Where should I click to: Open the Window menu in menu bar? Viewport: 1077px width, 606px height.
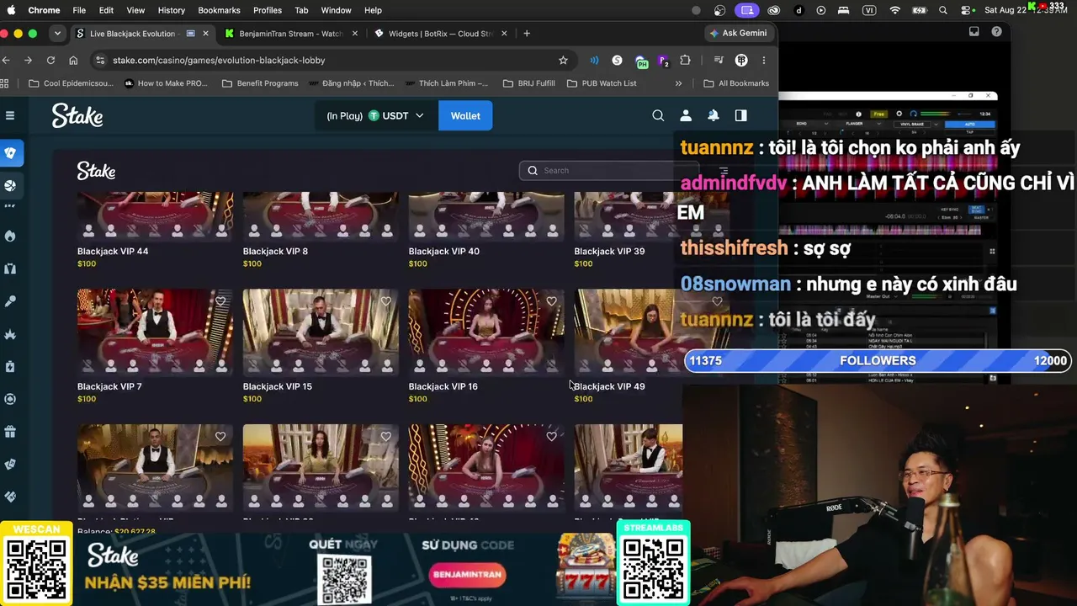click(x=336, y=10)
